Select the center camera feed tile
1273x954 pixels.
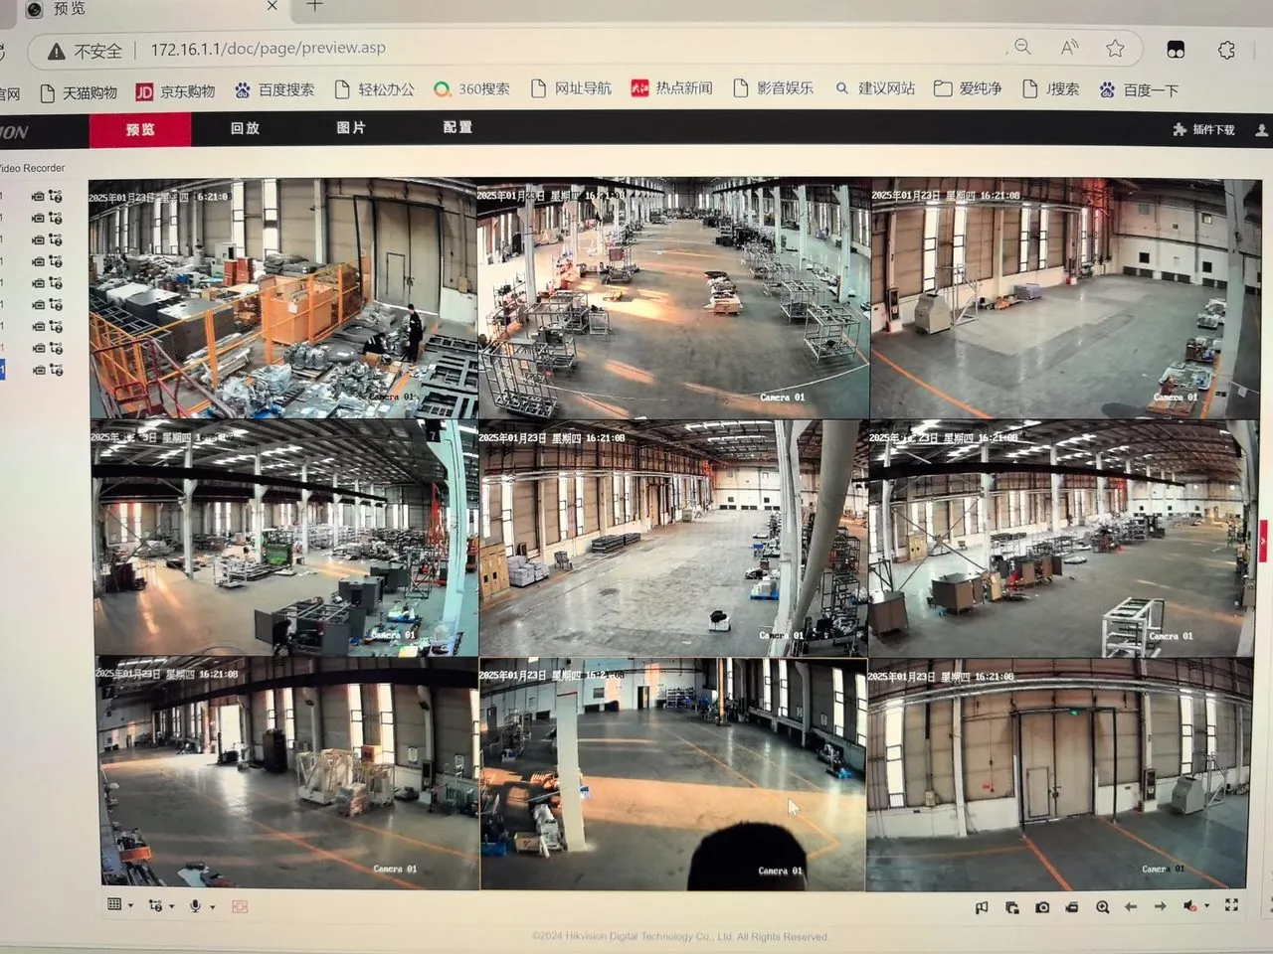(673, 538)
